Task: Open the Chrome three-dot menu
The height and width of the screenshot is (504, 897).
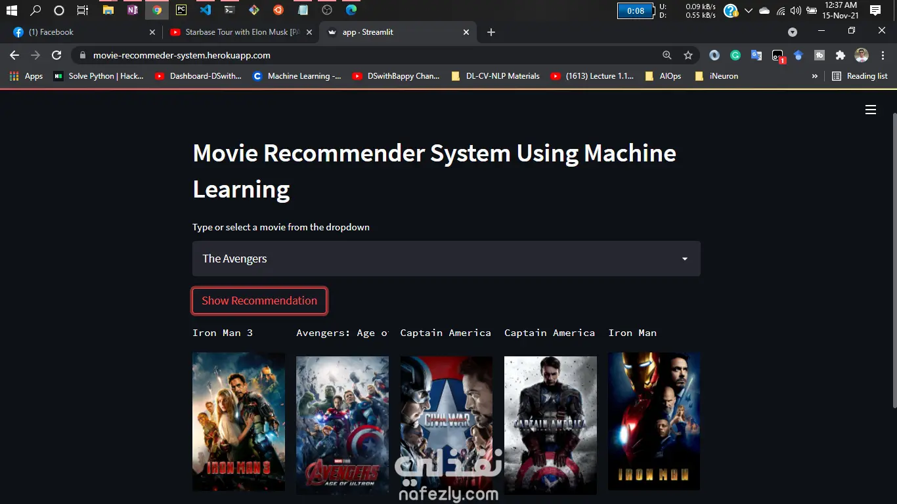Action: pos(882,56)
